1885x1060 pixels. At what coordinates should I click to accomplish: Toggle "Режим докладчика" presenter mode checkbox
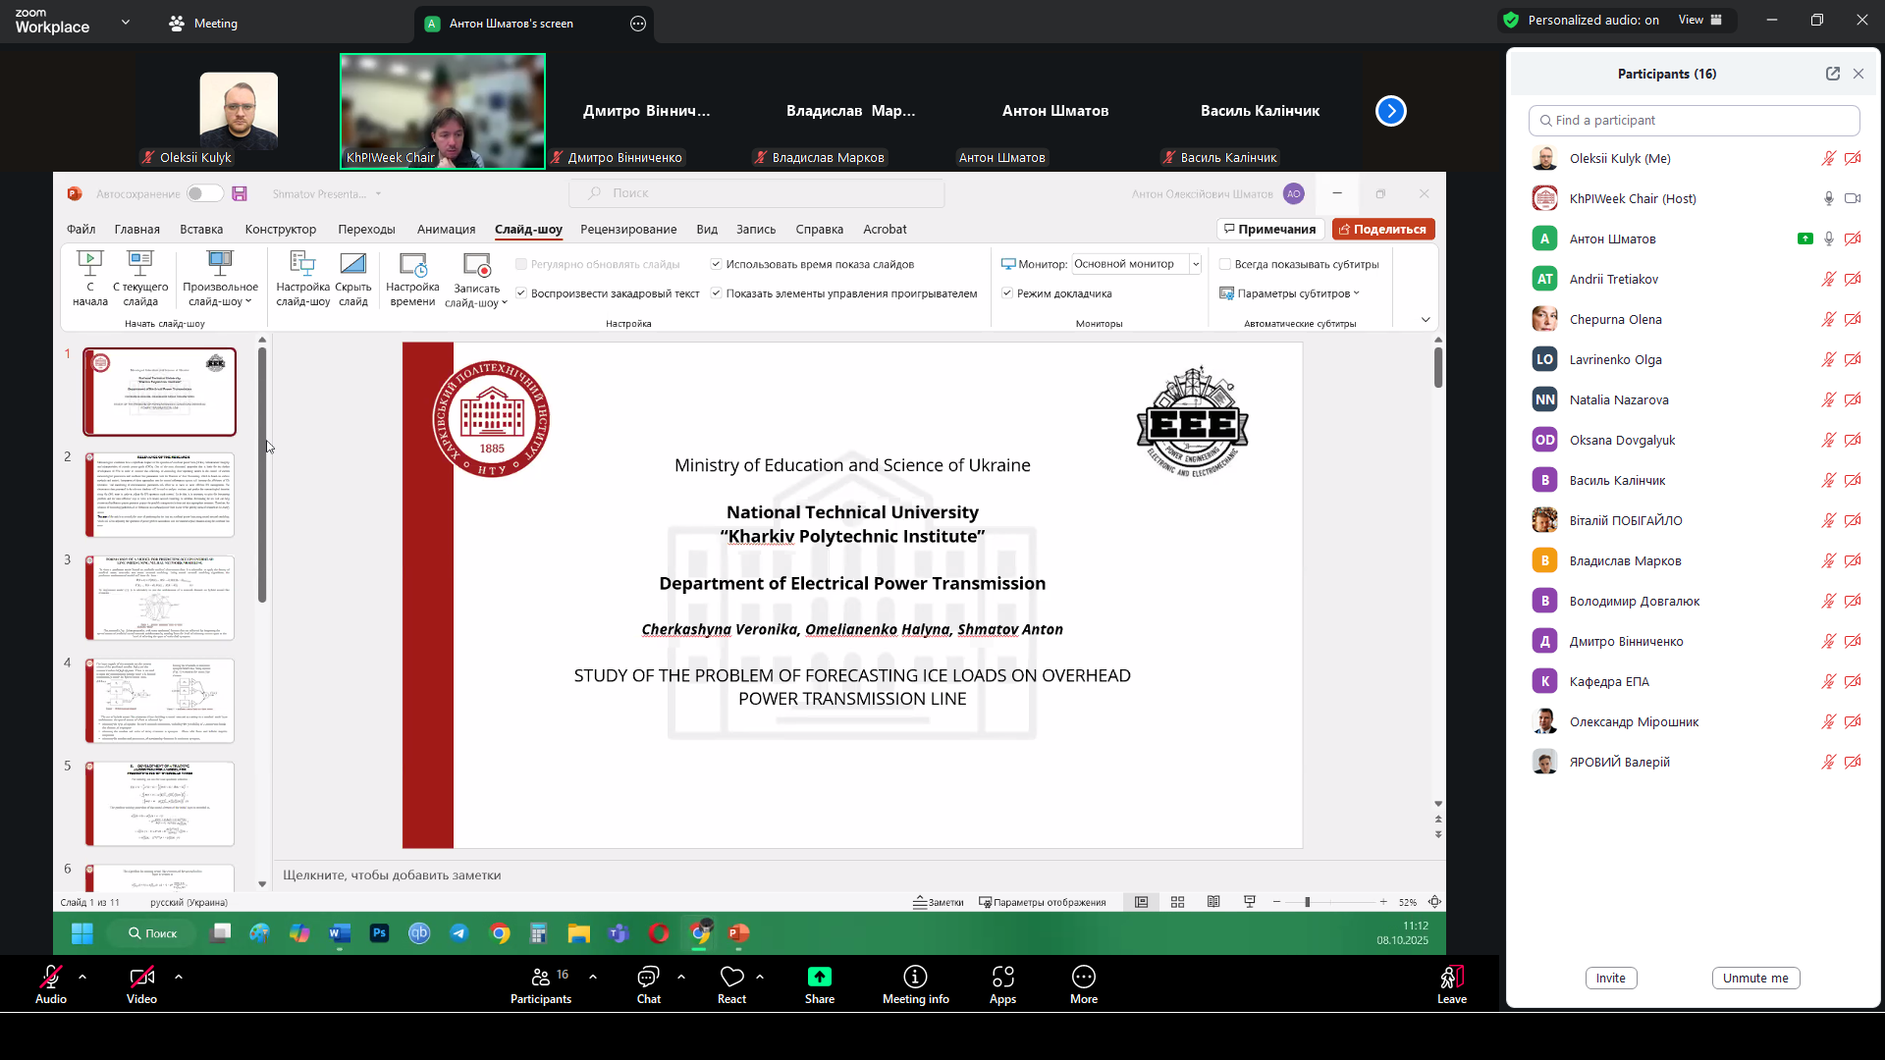click(1007, 292)
